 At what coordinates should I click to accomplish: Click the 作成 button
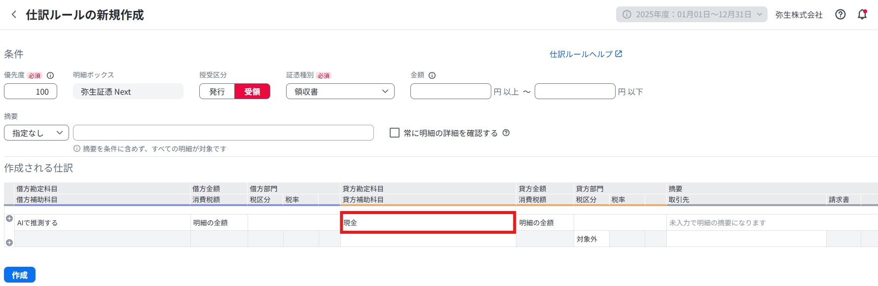20,275
